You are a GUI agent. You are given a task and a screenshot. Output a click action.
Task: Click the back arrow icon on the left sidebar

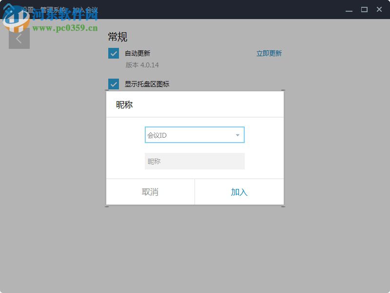(x=19, y=38)
